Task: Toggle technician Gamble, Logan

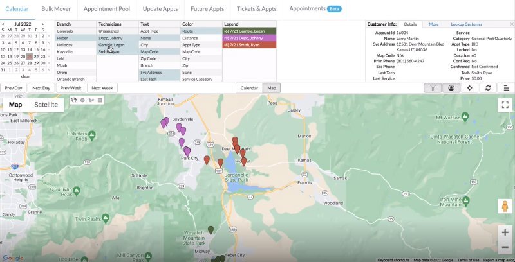Action: [118, 45]
